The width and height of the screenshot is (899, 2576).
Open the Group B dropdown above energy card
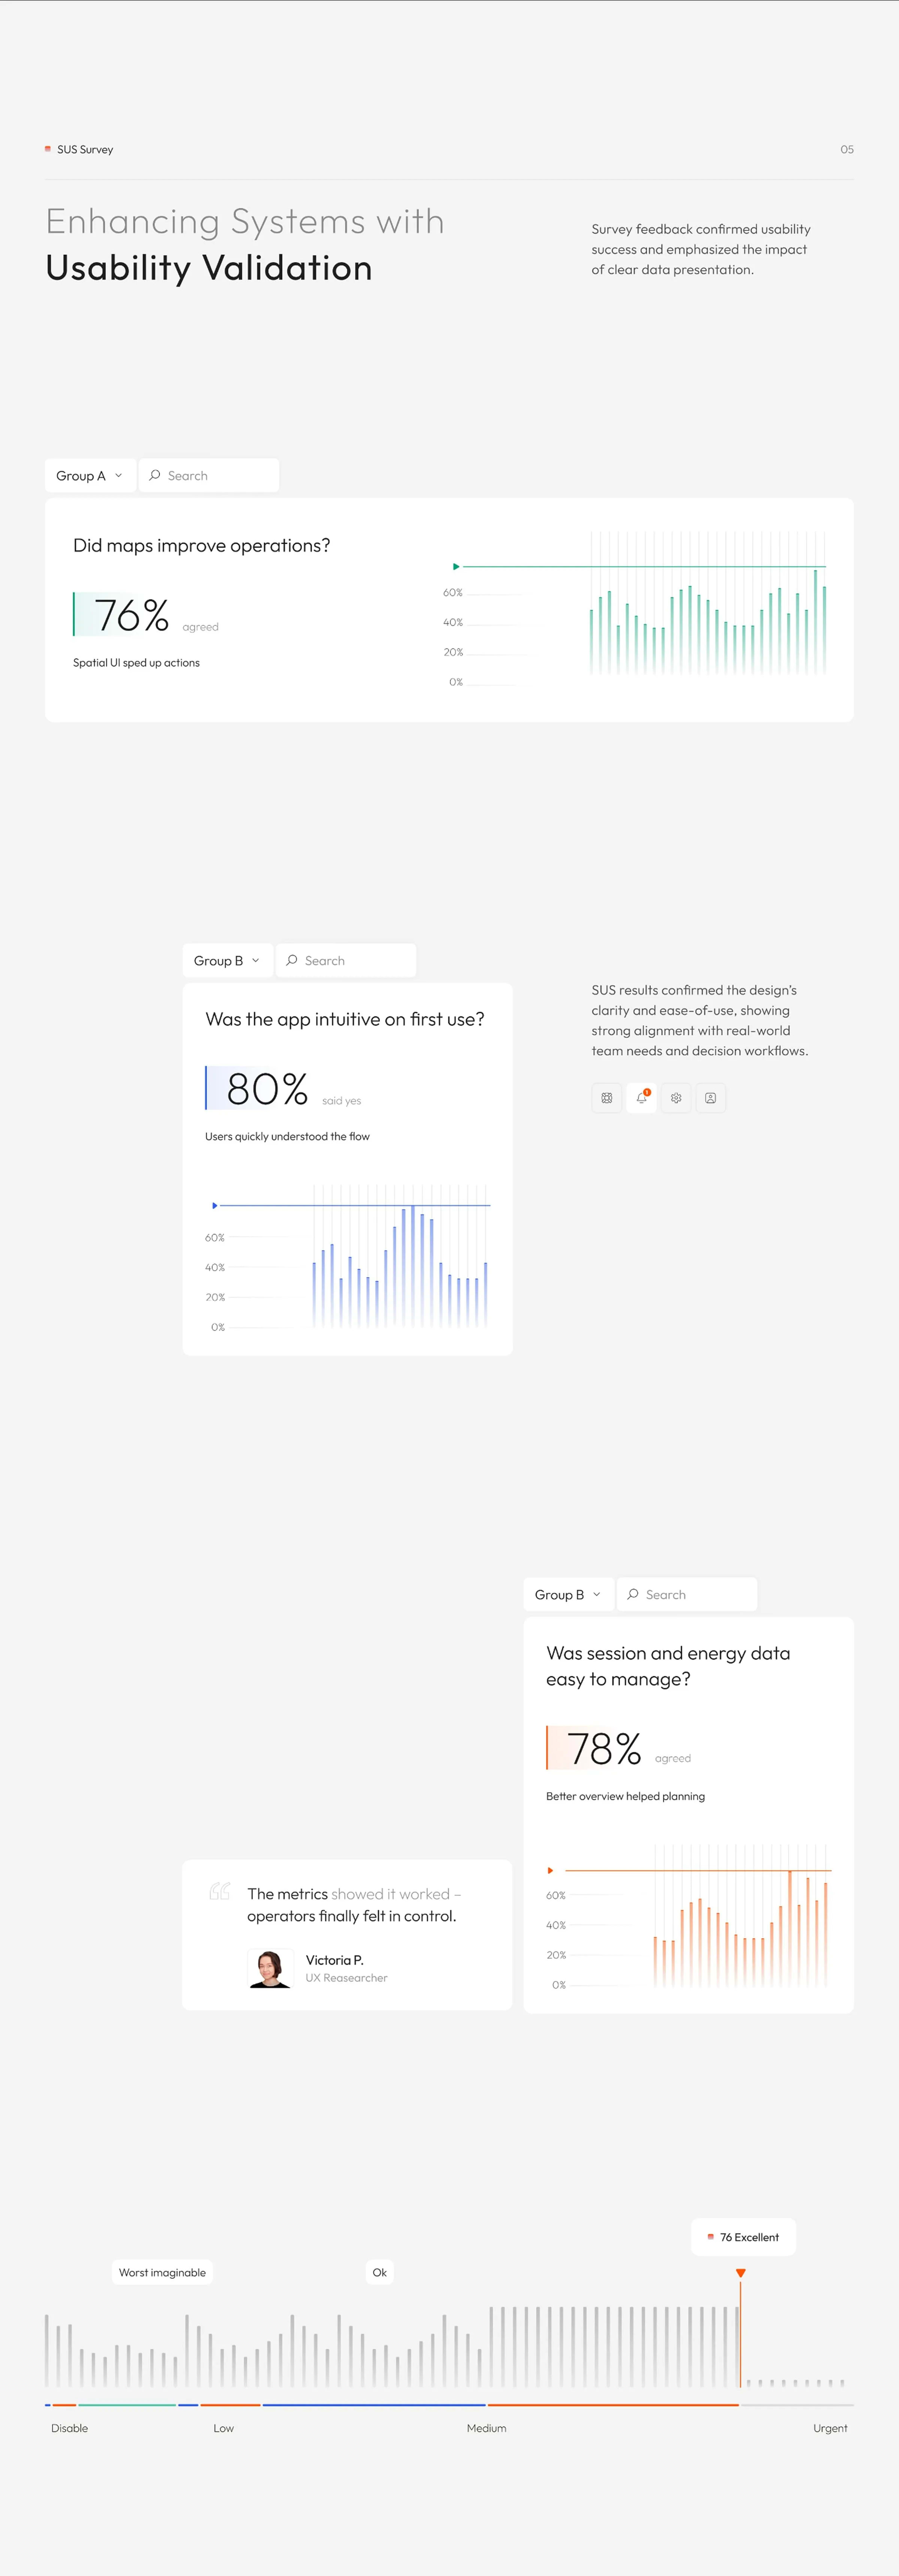[568, 1594]
